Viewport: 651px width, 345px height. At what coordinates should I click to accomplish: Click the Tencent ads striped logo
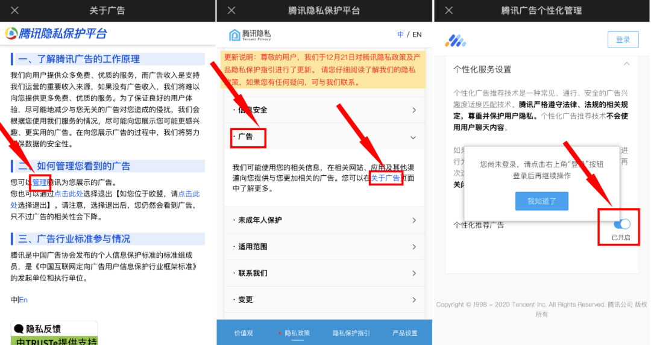click(456, 40)
